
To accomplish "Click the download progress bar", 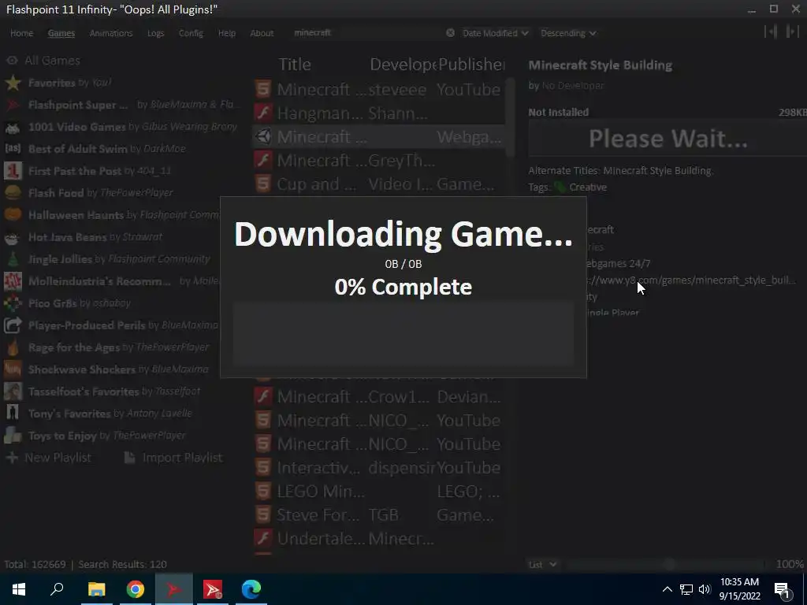I will (403, 334).
